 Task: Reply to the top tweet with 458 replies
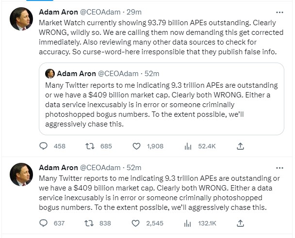coord(44,146)
